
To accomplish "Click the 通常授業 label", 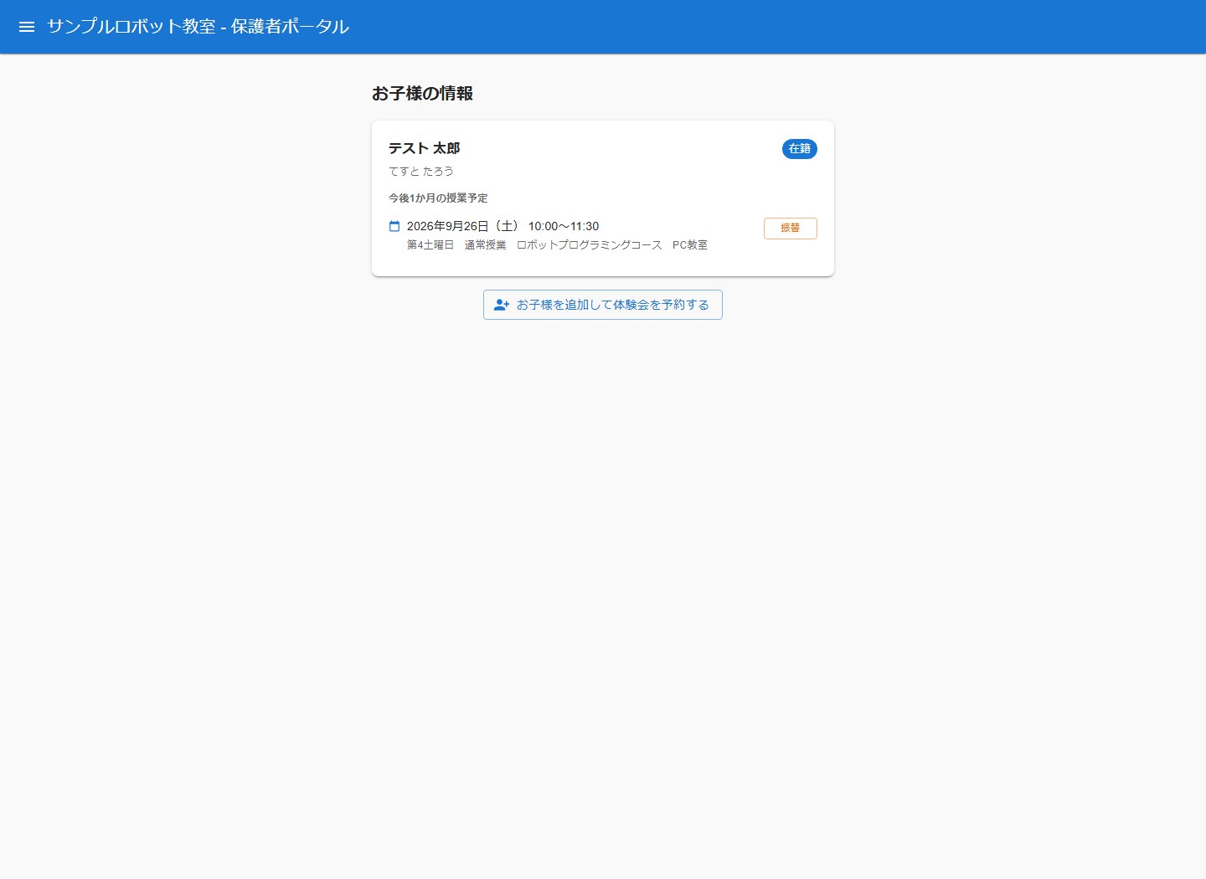I will pyautogui.click(x=486, y=245).
